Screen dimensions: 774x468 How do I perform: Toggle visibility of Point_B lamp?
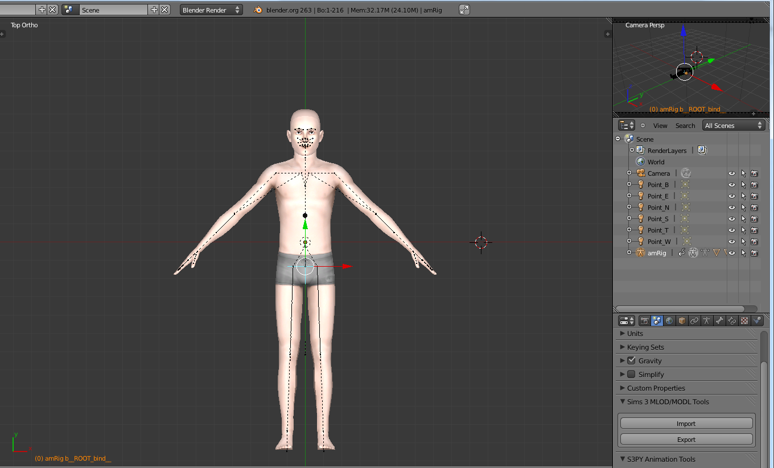pos(731,184)
